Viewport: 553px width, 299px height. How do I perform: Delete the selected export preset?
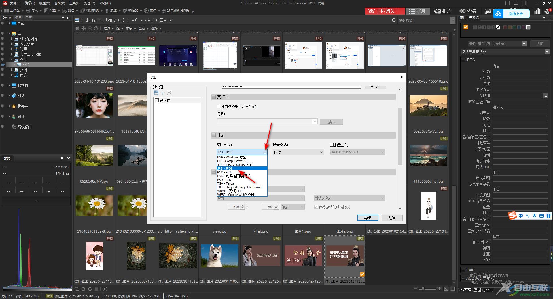(169, 93)
